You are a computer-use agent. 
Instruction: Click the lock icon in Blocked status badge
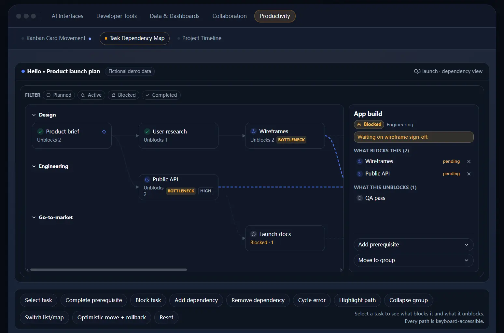coord(359,124)
